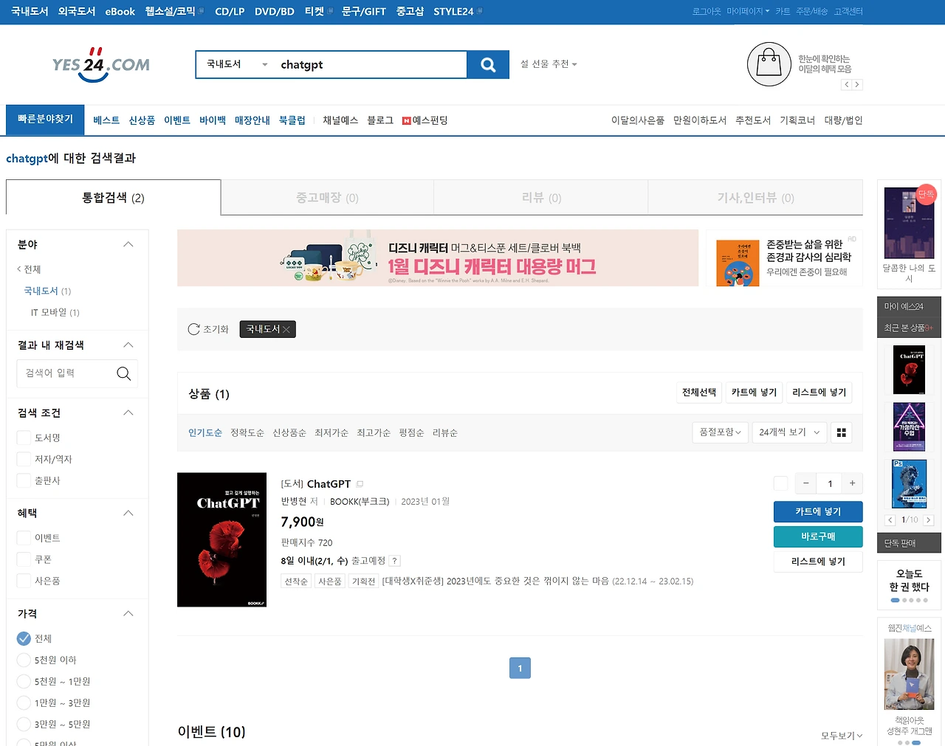This screenshot has height=746, width=945.
Task: Decrease quantity with minus button
Action: point(806,483)
